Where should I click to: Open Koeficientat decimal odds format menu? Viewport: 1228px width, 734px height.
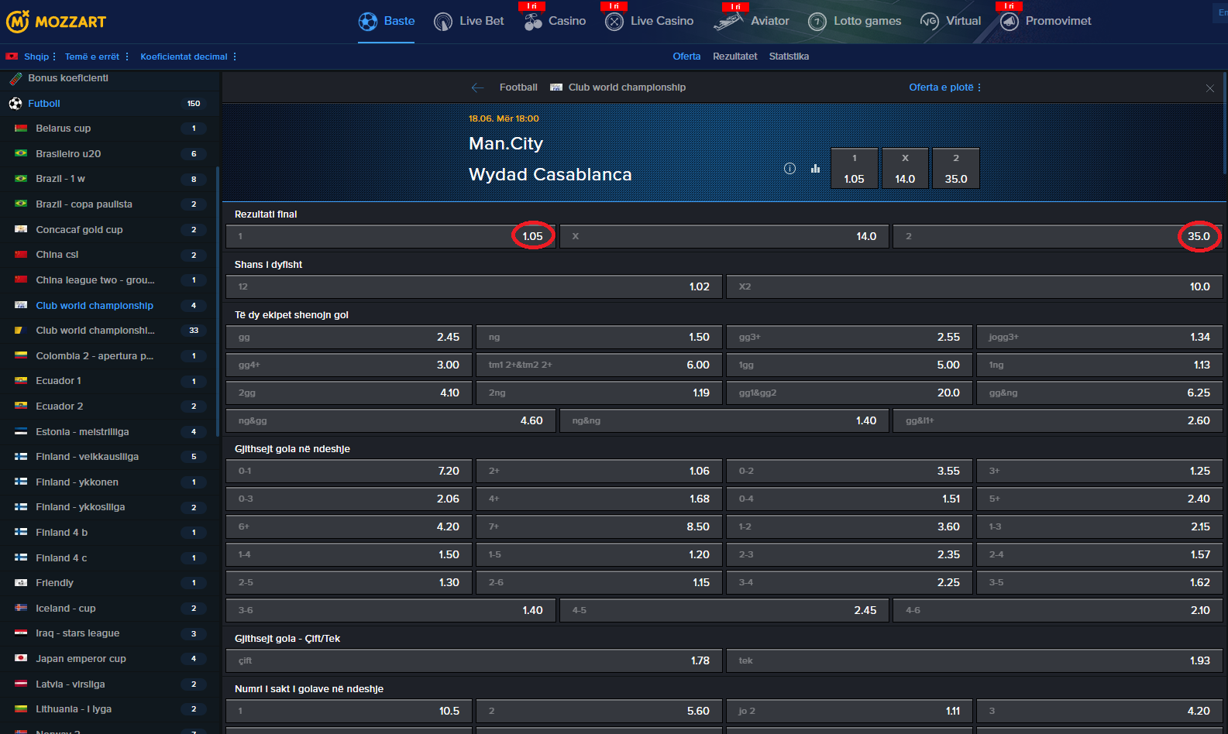click(188, 57)
